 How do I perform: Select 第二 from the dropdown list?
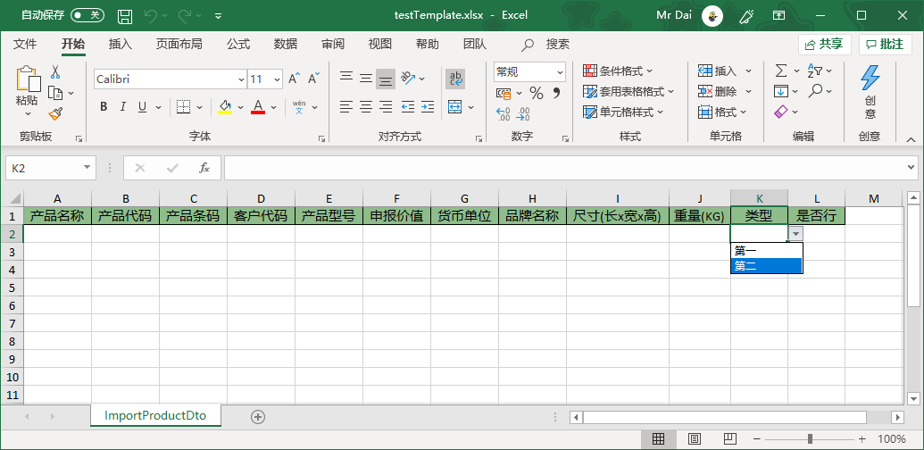click(766, 265)
